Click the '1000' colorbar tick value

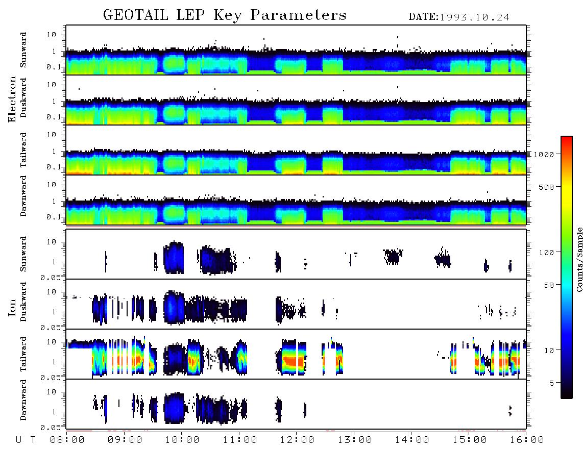(x=544, y=154)
